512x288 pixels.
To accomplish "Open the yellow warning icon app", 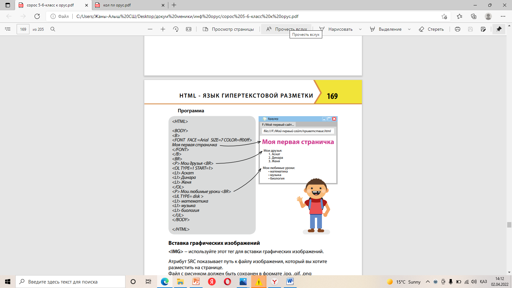I will [x=259, y=282].
